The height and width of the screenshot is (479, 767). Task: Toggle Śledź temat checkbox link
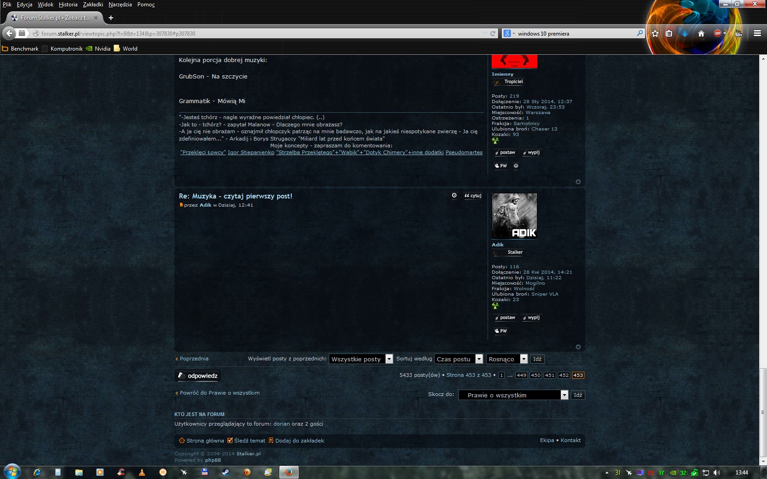(246, 441)
